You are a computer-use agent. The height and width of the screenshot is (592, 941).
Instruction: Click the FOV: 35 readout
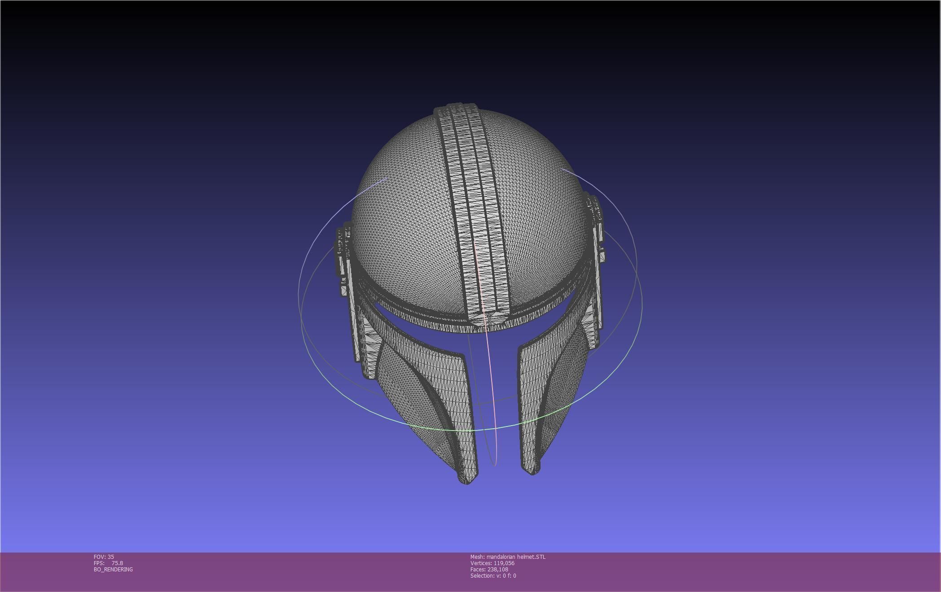click(104, 557)
